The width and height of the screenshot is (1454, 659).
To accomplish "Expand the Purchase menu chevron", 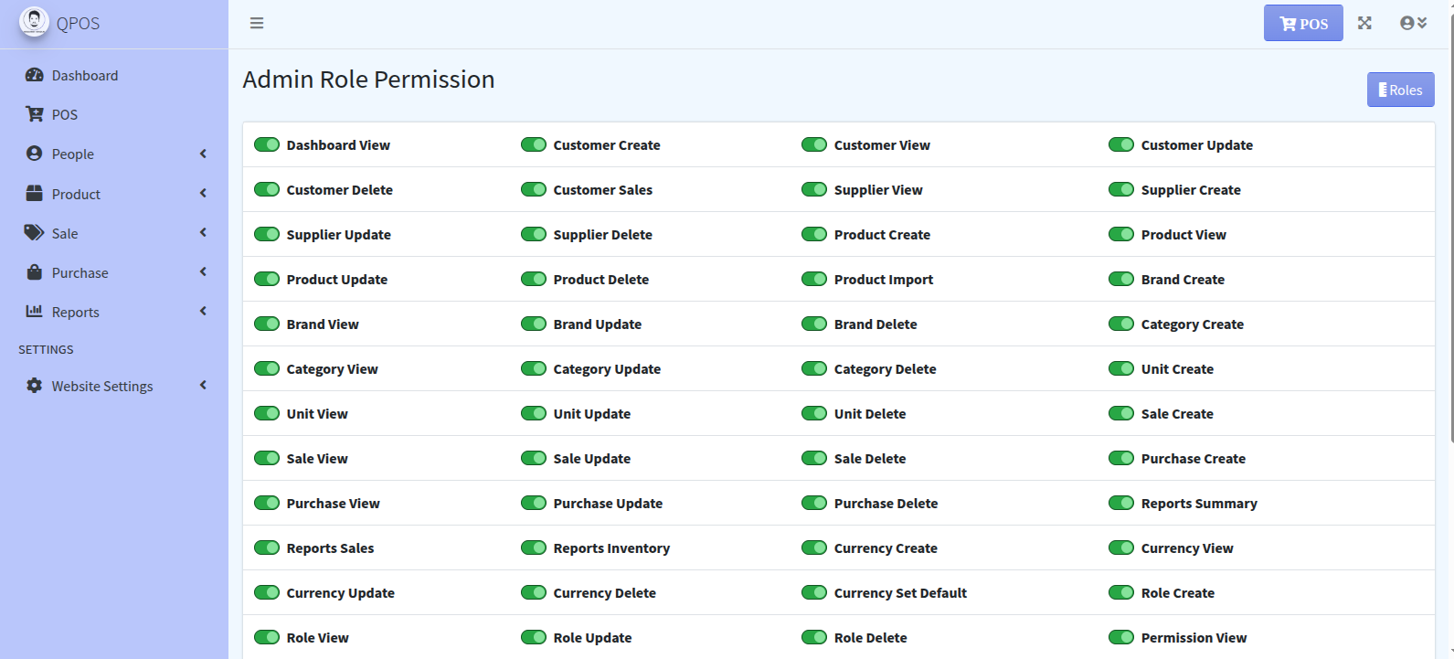I will pyautogui.click(x=203, y=271).
